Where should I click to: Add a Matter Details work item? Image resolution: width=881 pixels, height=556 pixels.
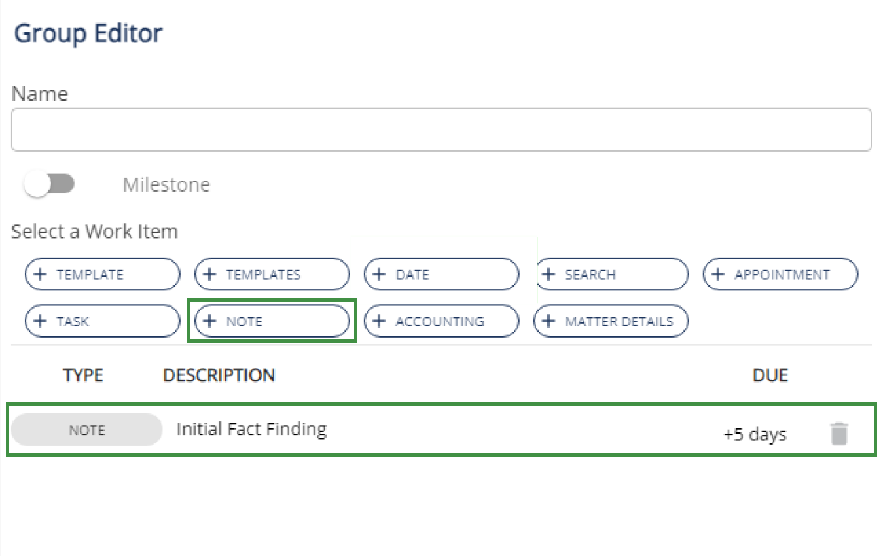point(611,322)
